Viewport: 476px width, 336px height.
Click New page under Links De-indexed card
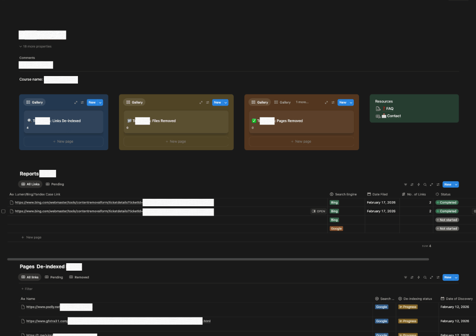click(x=63, y=141)
